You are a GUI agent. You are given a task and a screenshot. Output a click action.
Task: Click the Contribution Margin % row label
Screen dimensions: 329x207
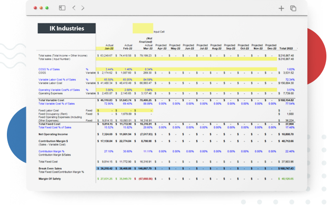pos(51,151)
